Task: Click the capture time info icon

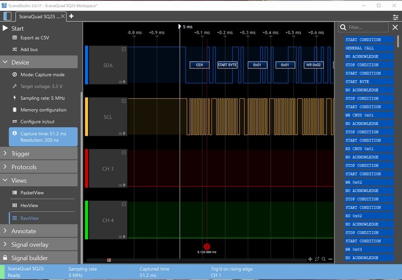Action: coord(15,133)
